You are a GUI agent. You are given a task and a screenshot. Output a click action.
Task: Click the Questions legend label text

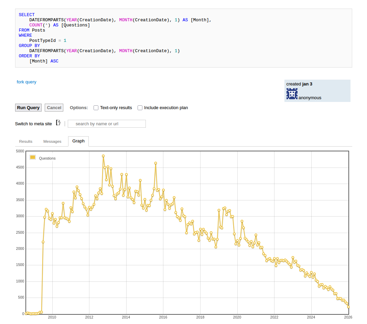[x=47, y=158]
